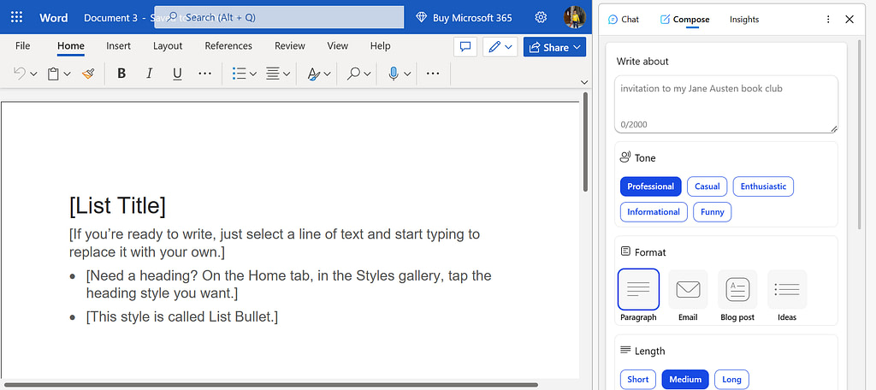
Task: Switch to the References tab
Action: coord(228,46)
